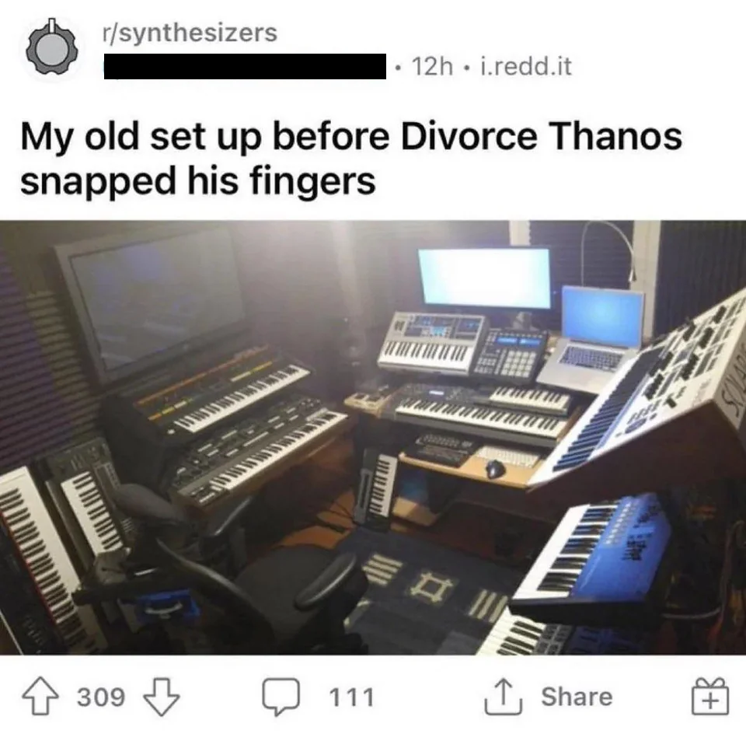Downvote the post with the down arrow
The width and height of the screenshot is (746, 734).
[x=162, y=697]
